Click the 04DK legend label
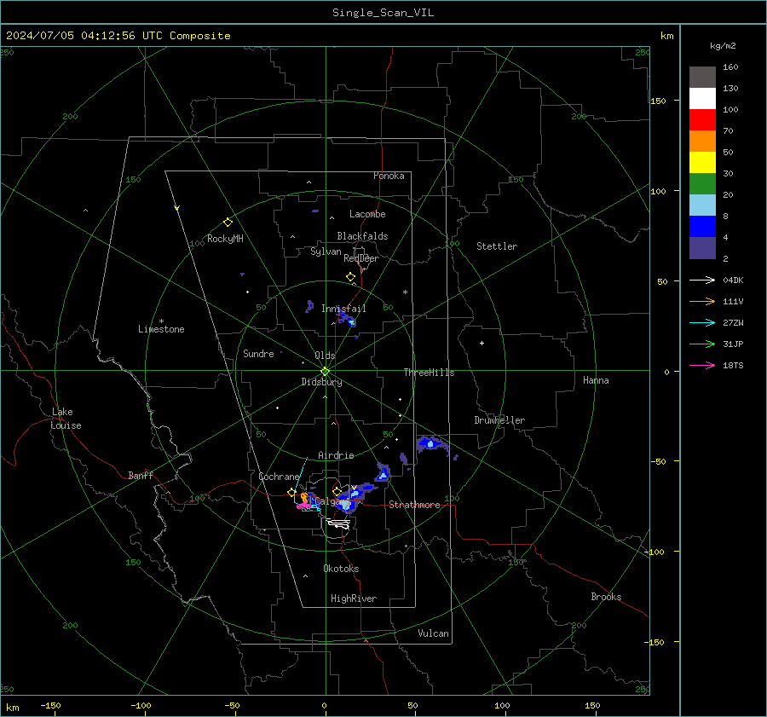The width and height of the screenshot is (767, 717). 733,280
